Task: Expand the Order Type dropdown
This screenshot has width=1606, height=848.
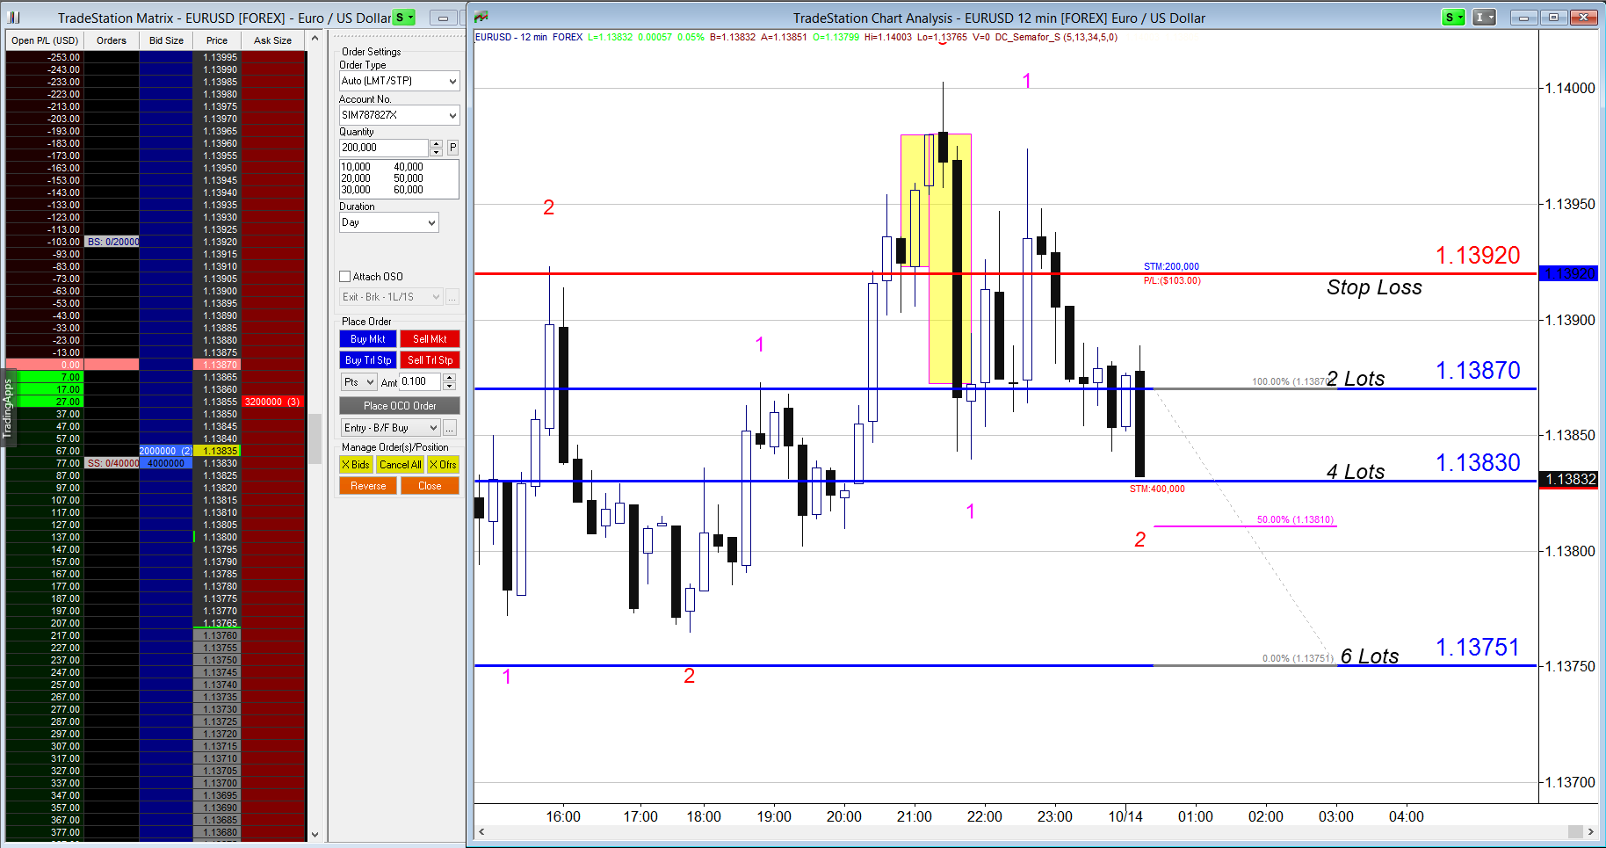Action: pos(452,81)
